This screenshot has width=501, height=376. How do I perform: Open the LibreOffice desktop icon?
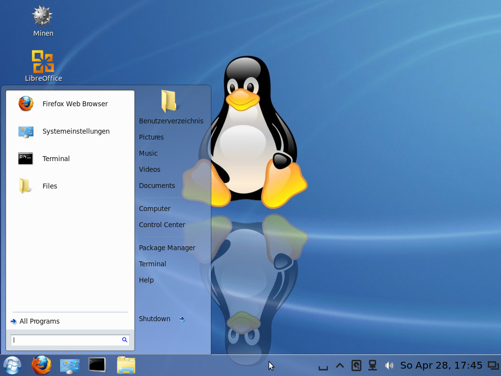coord(43,66)
